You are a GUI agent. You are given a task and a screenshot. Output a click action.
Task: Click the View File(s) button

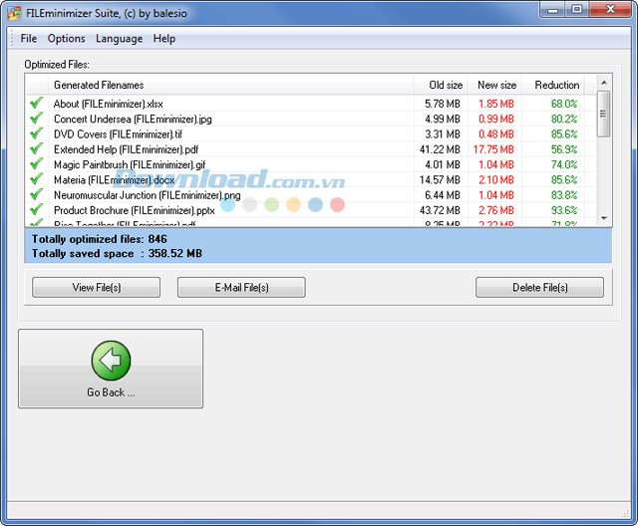[96, 287]
